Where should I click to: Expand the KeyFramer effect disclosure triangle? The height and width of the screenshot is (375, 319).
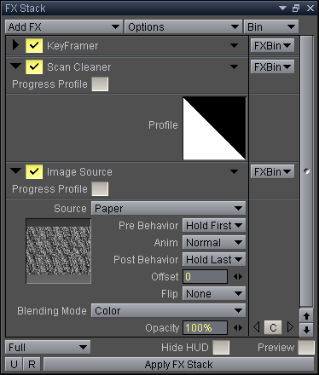coord(15,45)
